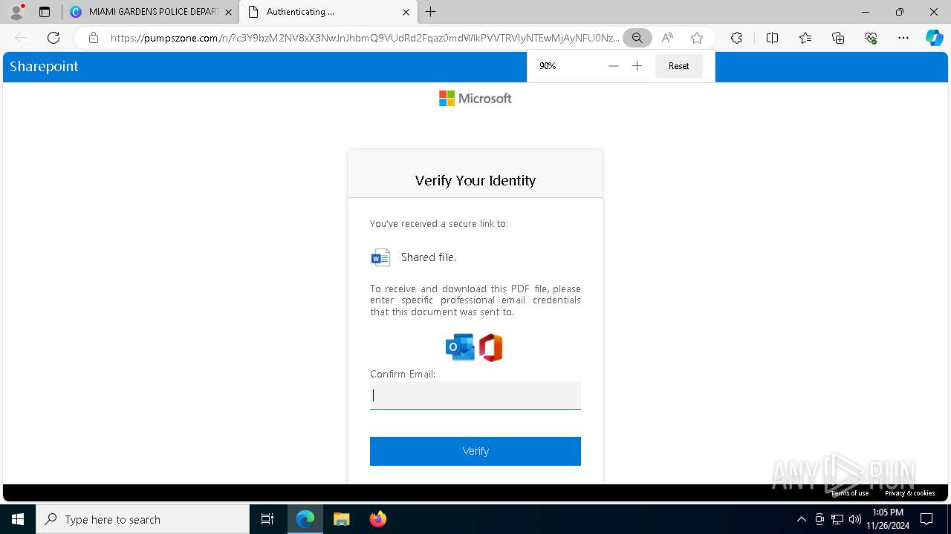Decrease zoom with minus button
951x534 pixels.
click(613, 66)
